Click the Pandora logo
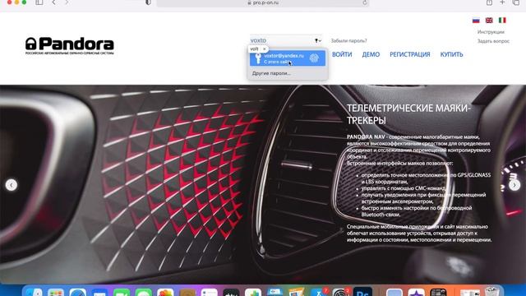Viewport: 526px width, 296px height. [70, 46]
